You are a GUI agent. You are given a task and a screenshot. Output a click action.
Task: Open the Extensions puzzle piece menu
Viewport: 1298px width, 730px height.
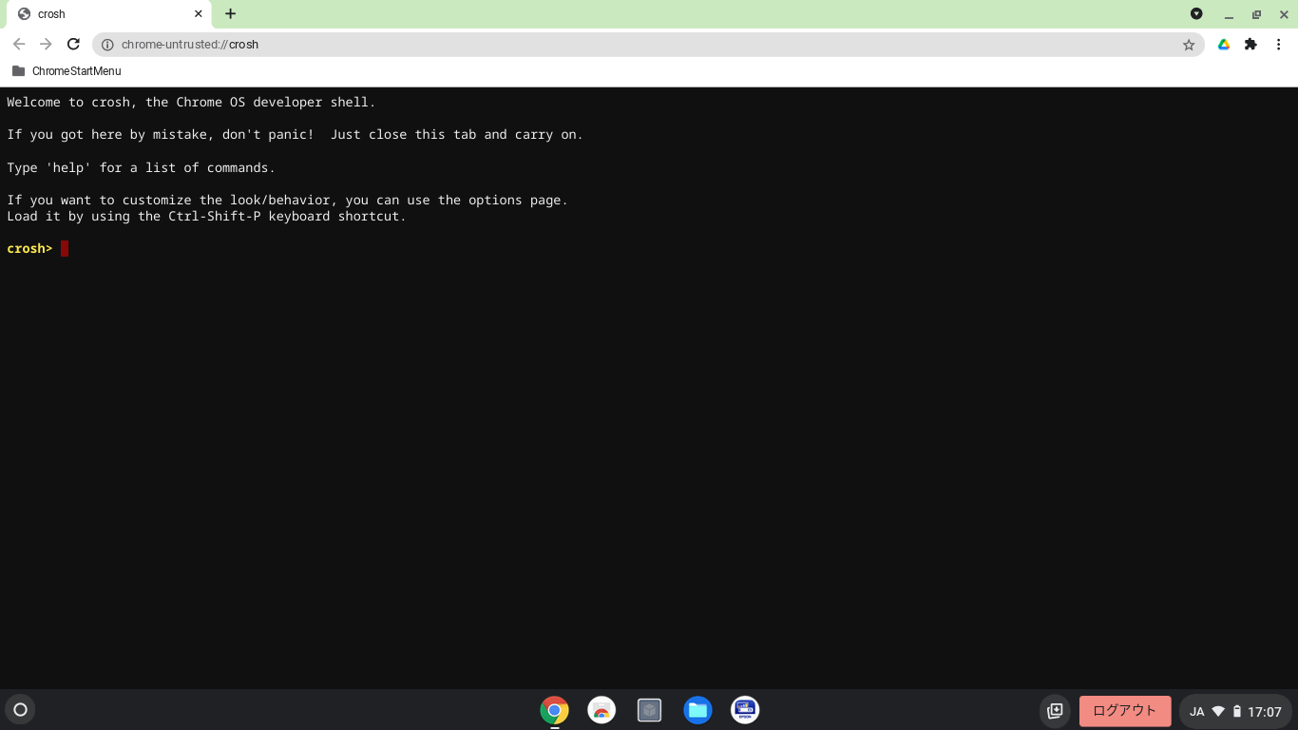(x=1250, y=45)
